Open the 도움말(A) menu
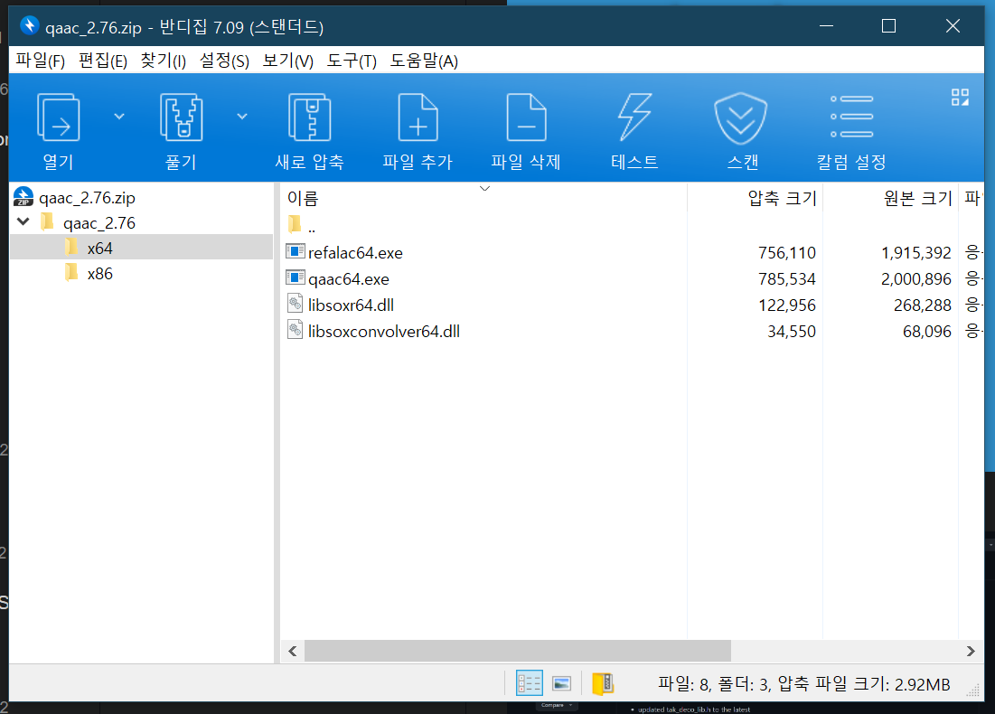The height and width of the screenshot is (714, 995). click(x=424, y=61)
